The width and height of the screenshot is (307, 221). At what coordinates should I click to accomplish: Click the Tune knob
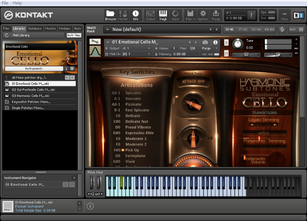tap(238, 44)
